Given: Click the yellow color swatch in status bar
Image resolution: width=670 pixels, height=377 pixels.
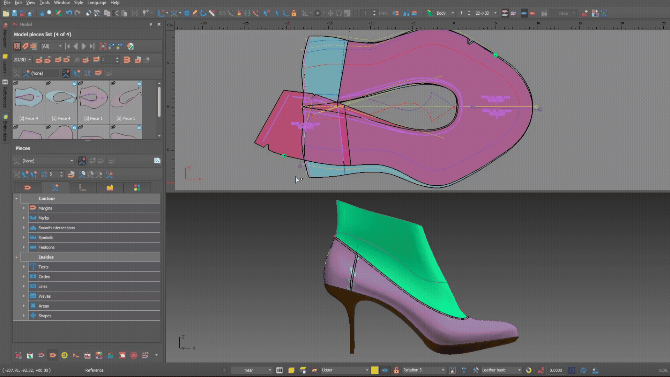Looking at the screenshot, I should [374, 370].
